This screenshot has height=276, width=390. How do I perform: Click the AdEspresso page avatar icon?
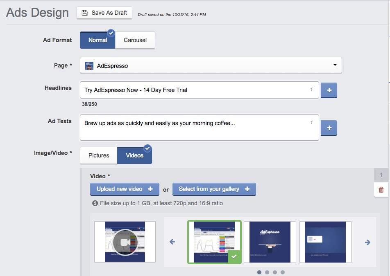89,66
